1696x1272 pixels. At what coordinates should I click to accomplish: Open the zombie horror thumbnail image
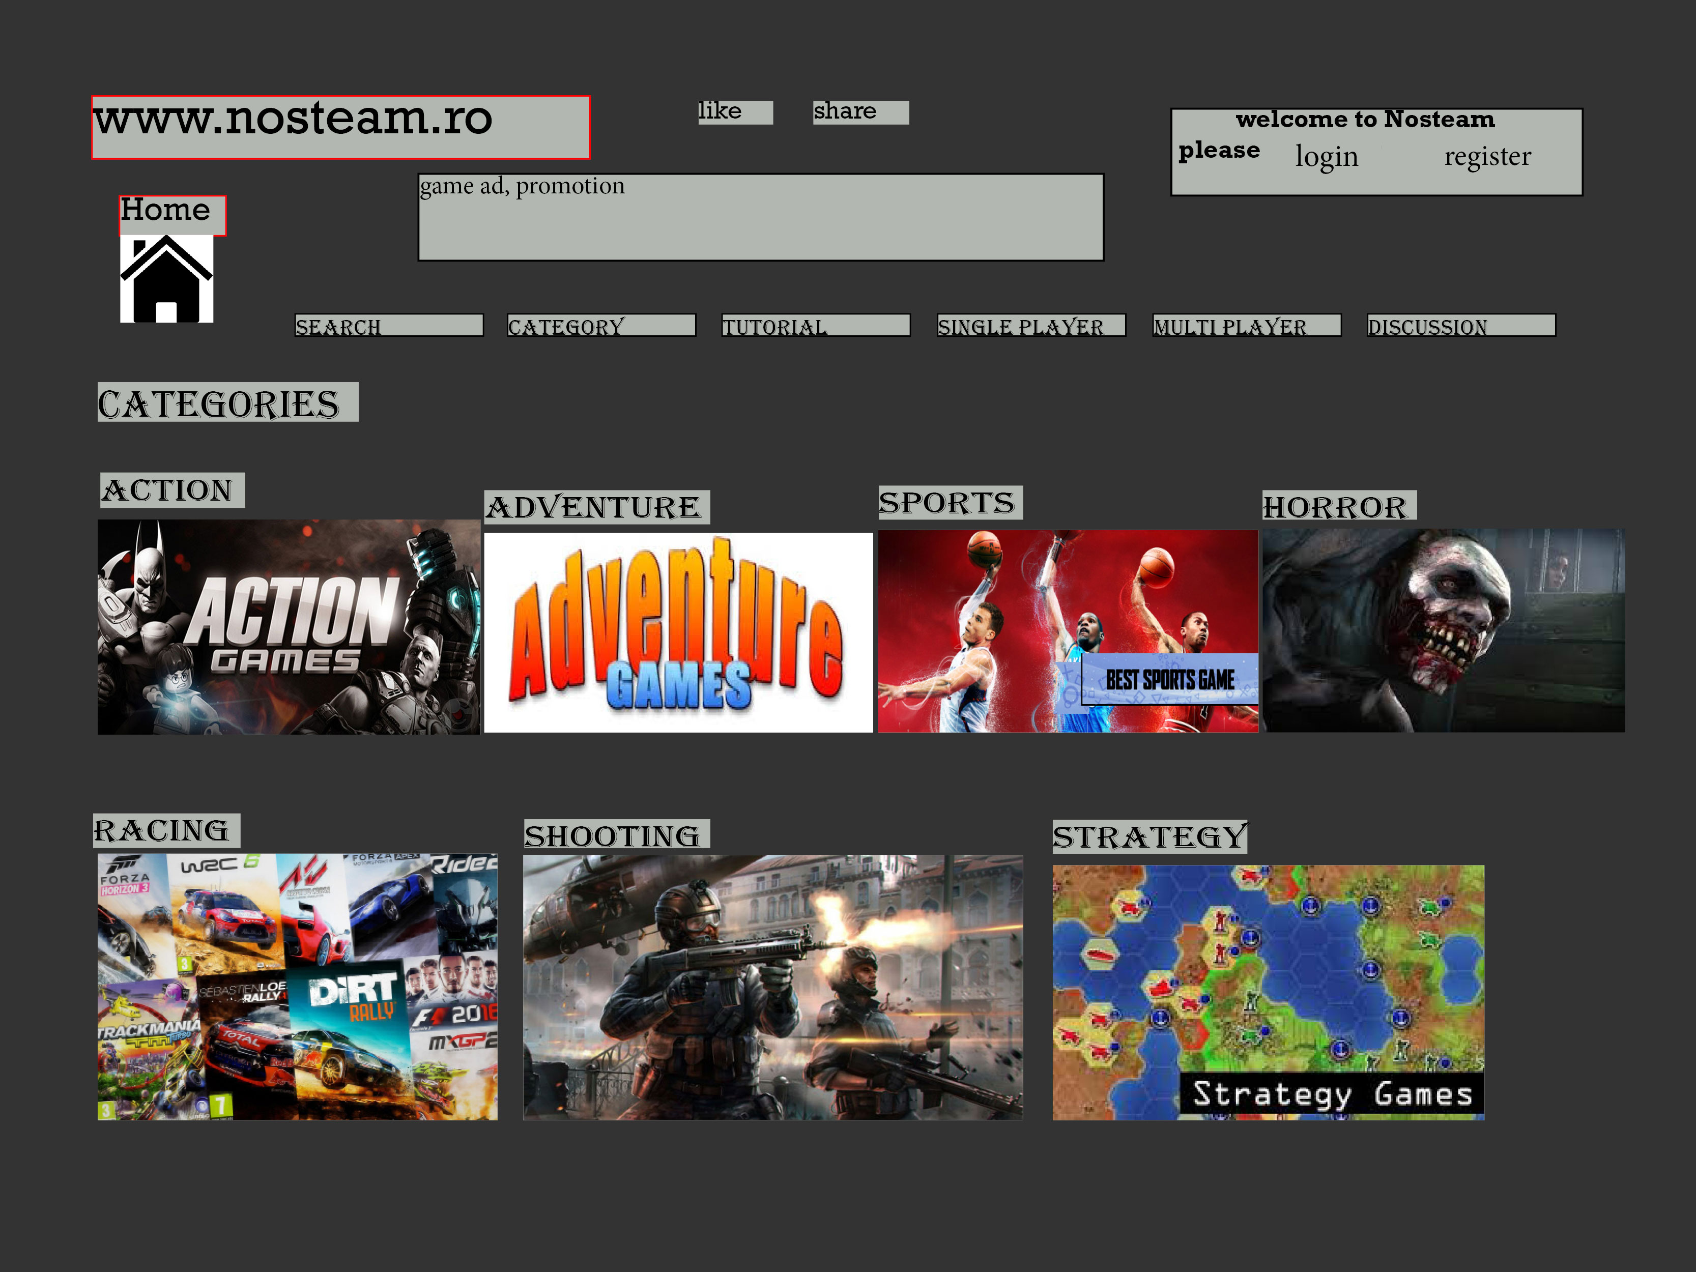1444,630
